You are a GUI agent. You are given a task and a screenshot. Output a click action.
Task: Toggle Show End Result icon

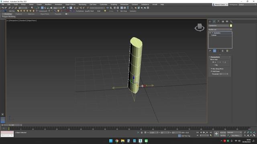214,51
